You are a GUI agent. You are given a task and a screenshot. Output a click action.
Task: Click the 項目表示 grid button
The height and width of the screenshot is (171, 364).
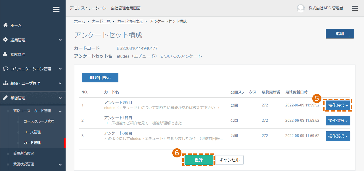tap(100, 78)
